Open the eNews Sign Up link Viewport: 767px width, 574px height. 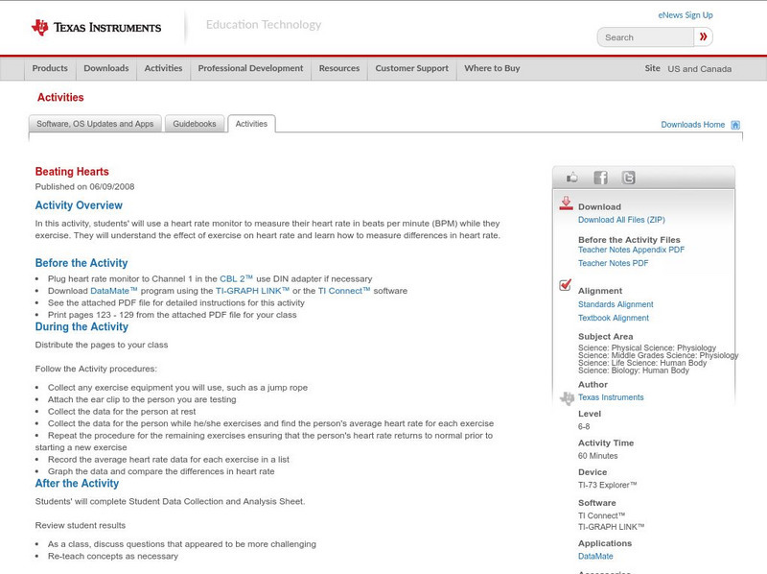point(686,15)
